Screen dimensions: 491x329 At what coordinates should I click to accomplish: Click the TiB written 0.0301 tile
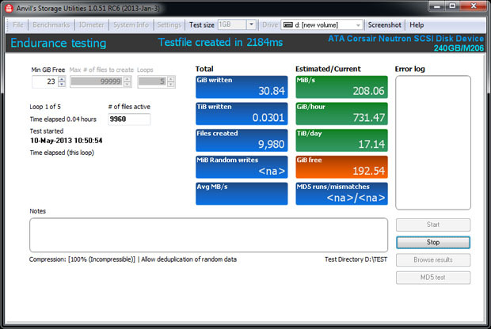242,114
